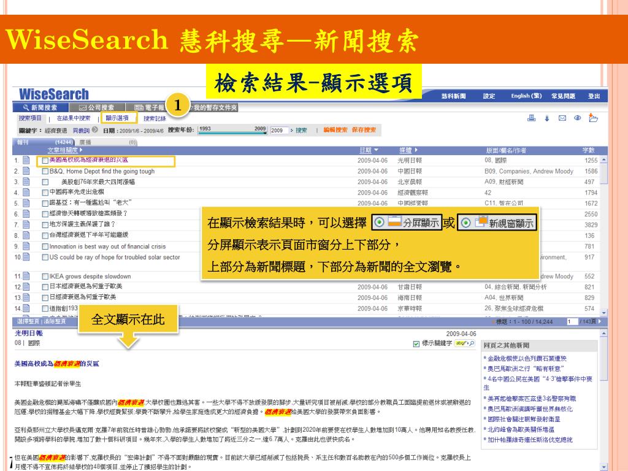Open document icon for B&Q, Home Depot row
This screenshot has width=628, height=471.
pos(26,171)
